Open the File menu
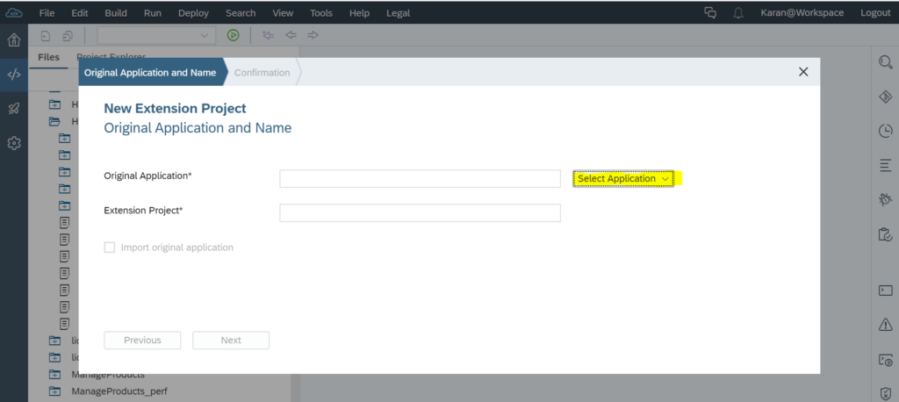The height and width of the screenshot is (402, 899). coord(47,12)
